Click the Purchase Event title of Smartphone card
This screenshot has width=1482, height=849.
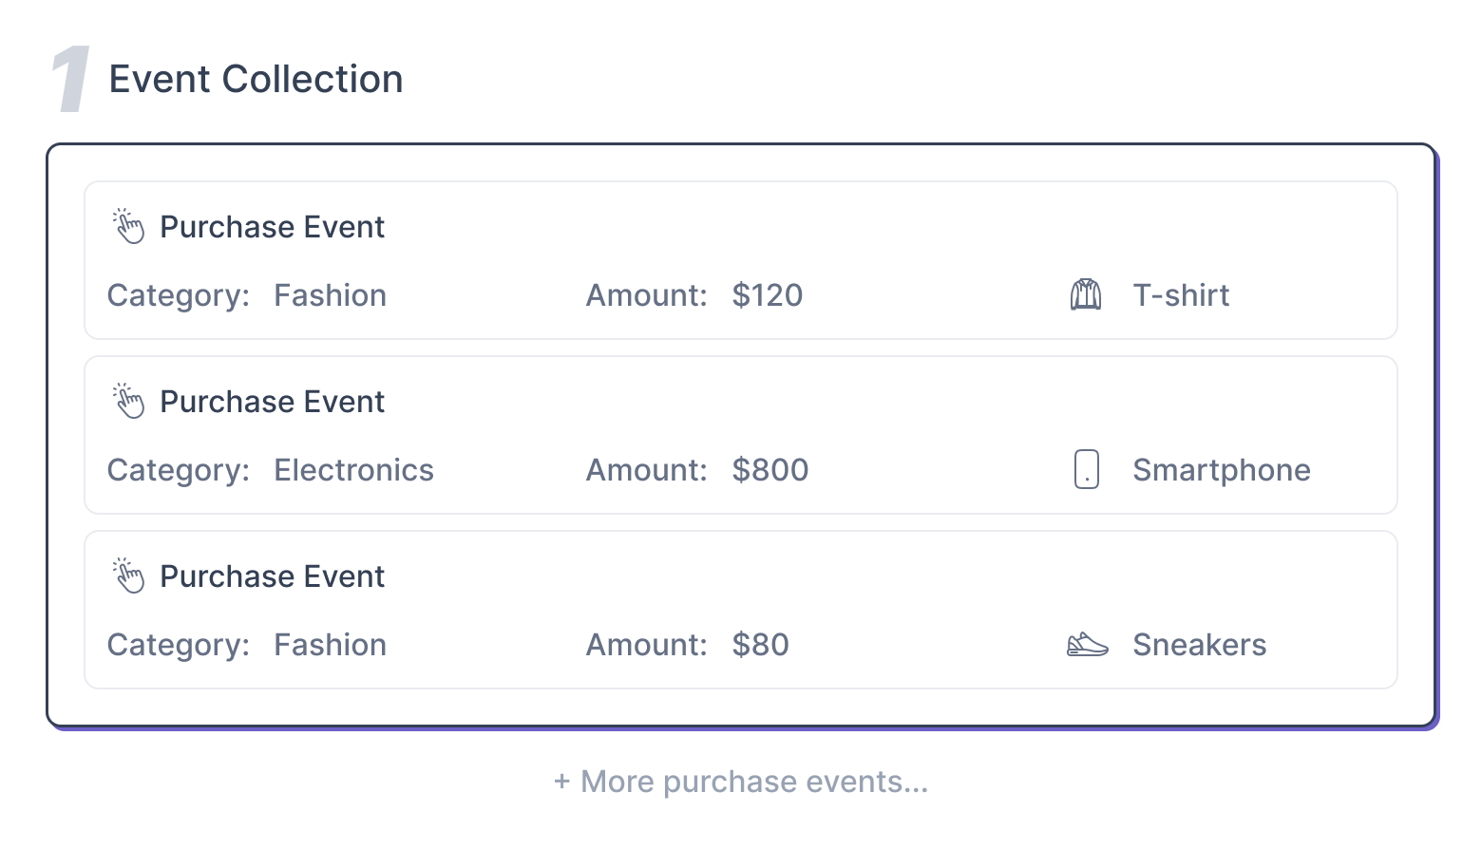(272, 402)
